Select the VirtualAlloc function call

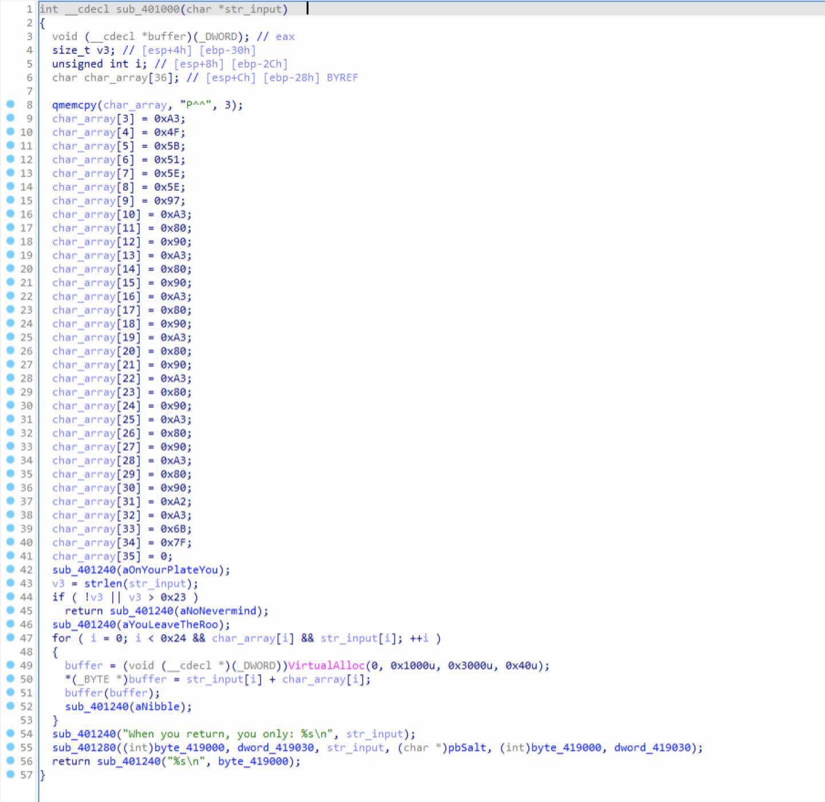click(x=325, y=666)
